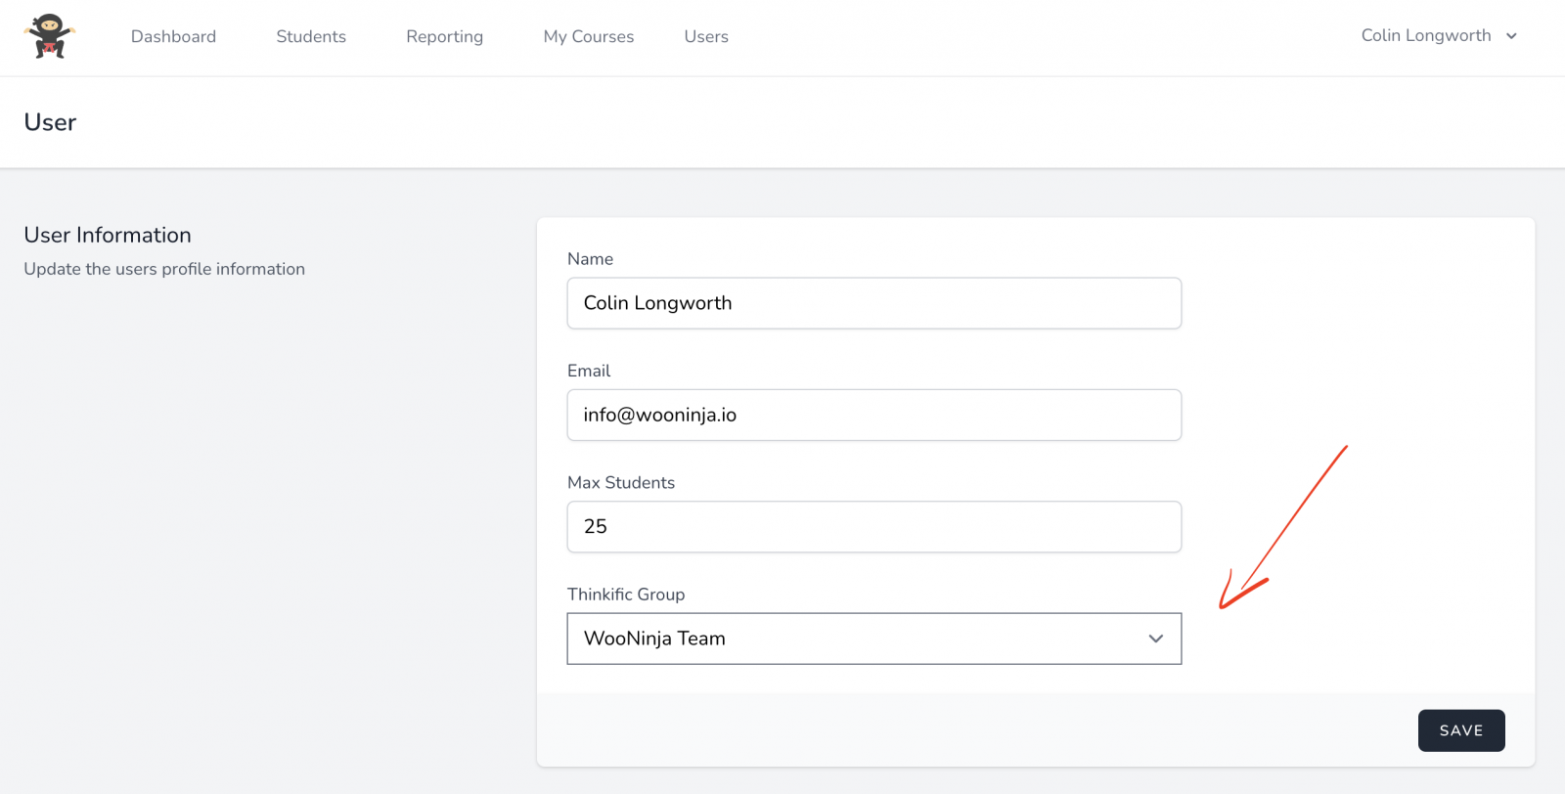Viewport: 1565px width, 794px height.
Task: Click the chevron beside the account name
Action: 1511,36
